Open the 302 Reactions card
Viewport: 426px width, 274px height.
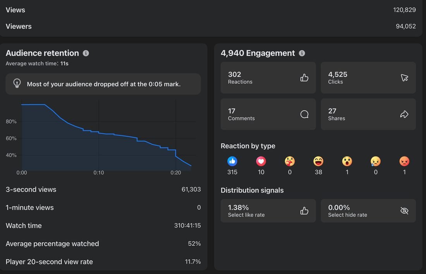tap(268, 78)
